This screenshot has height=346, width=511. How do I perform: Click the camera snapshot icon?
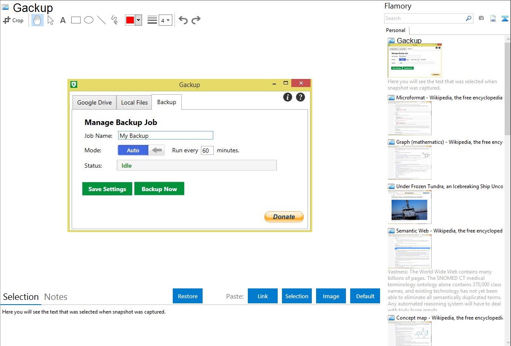point(481,18)
